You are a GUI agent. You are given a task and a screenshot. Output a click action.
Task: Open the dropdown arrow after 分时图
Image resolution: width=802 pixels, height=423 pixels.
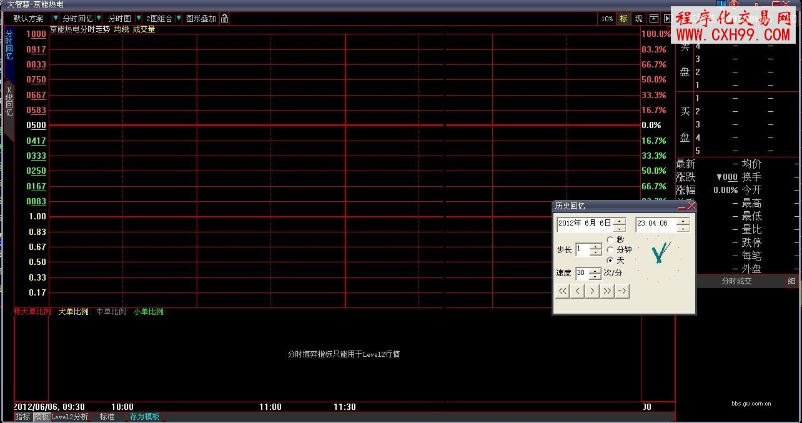[x=138, y=19]
